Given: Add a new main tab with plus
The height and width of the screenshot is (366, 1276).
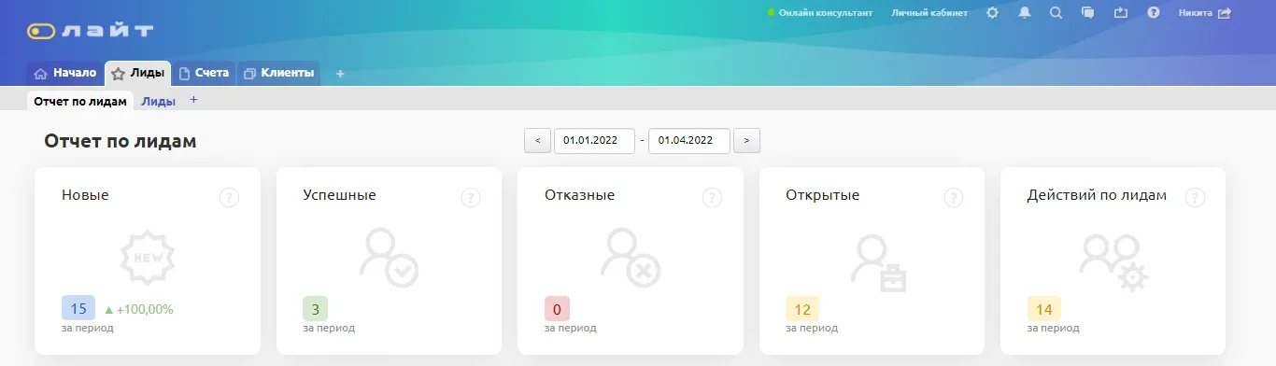Looking at the screenshot, I should click(339, 74).
